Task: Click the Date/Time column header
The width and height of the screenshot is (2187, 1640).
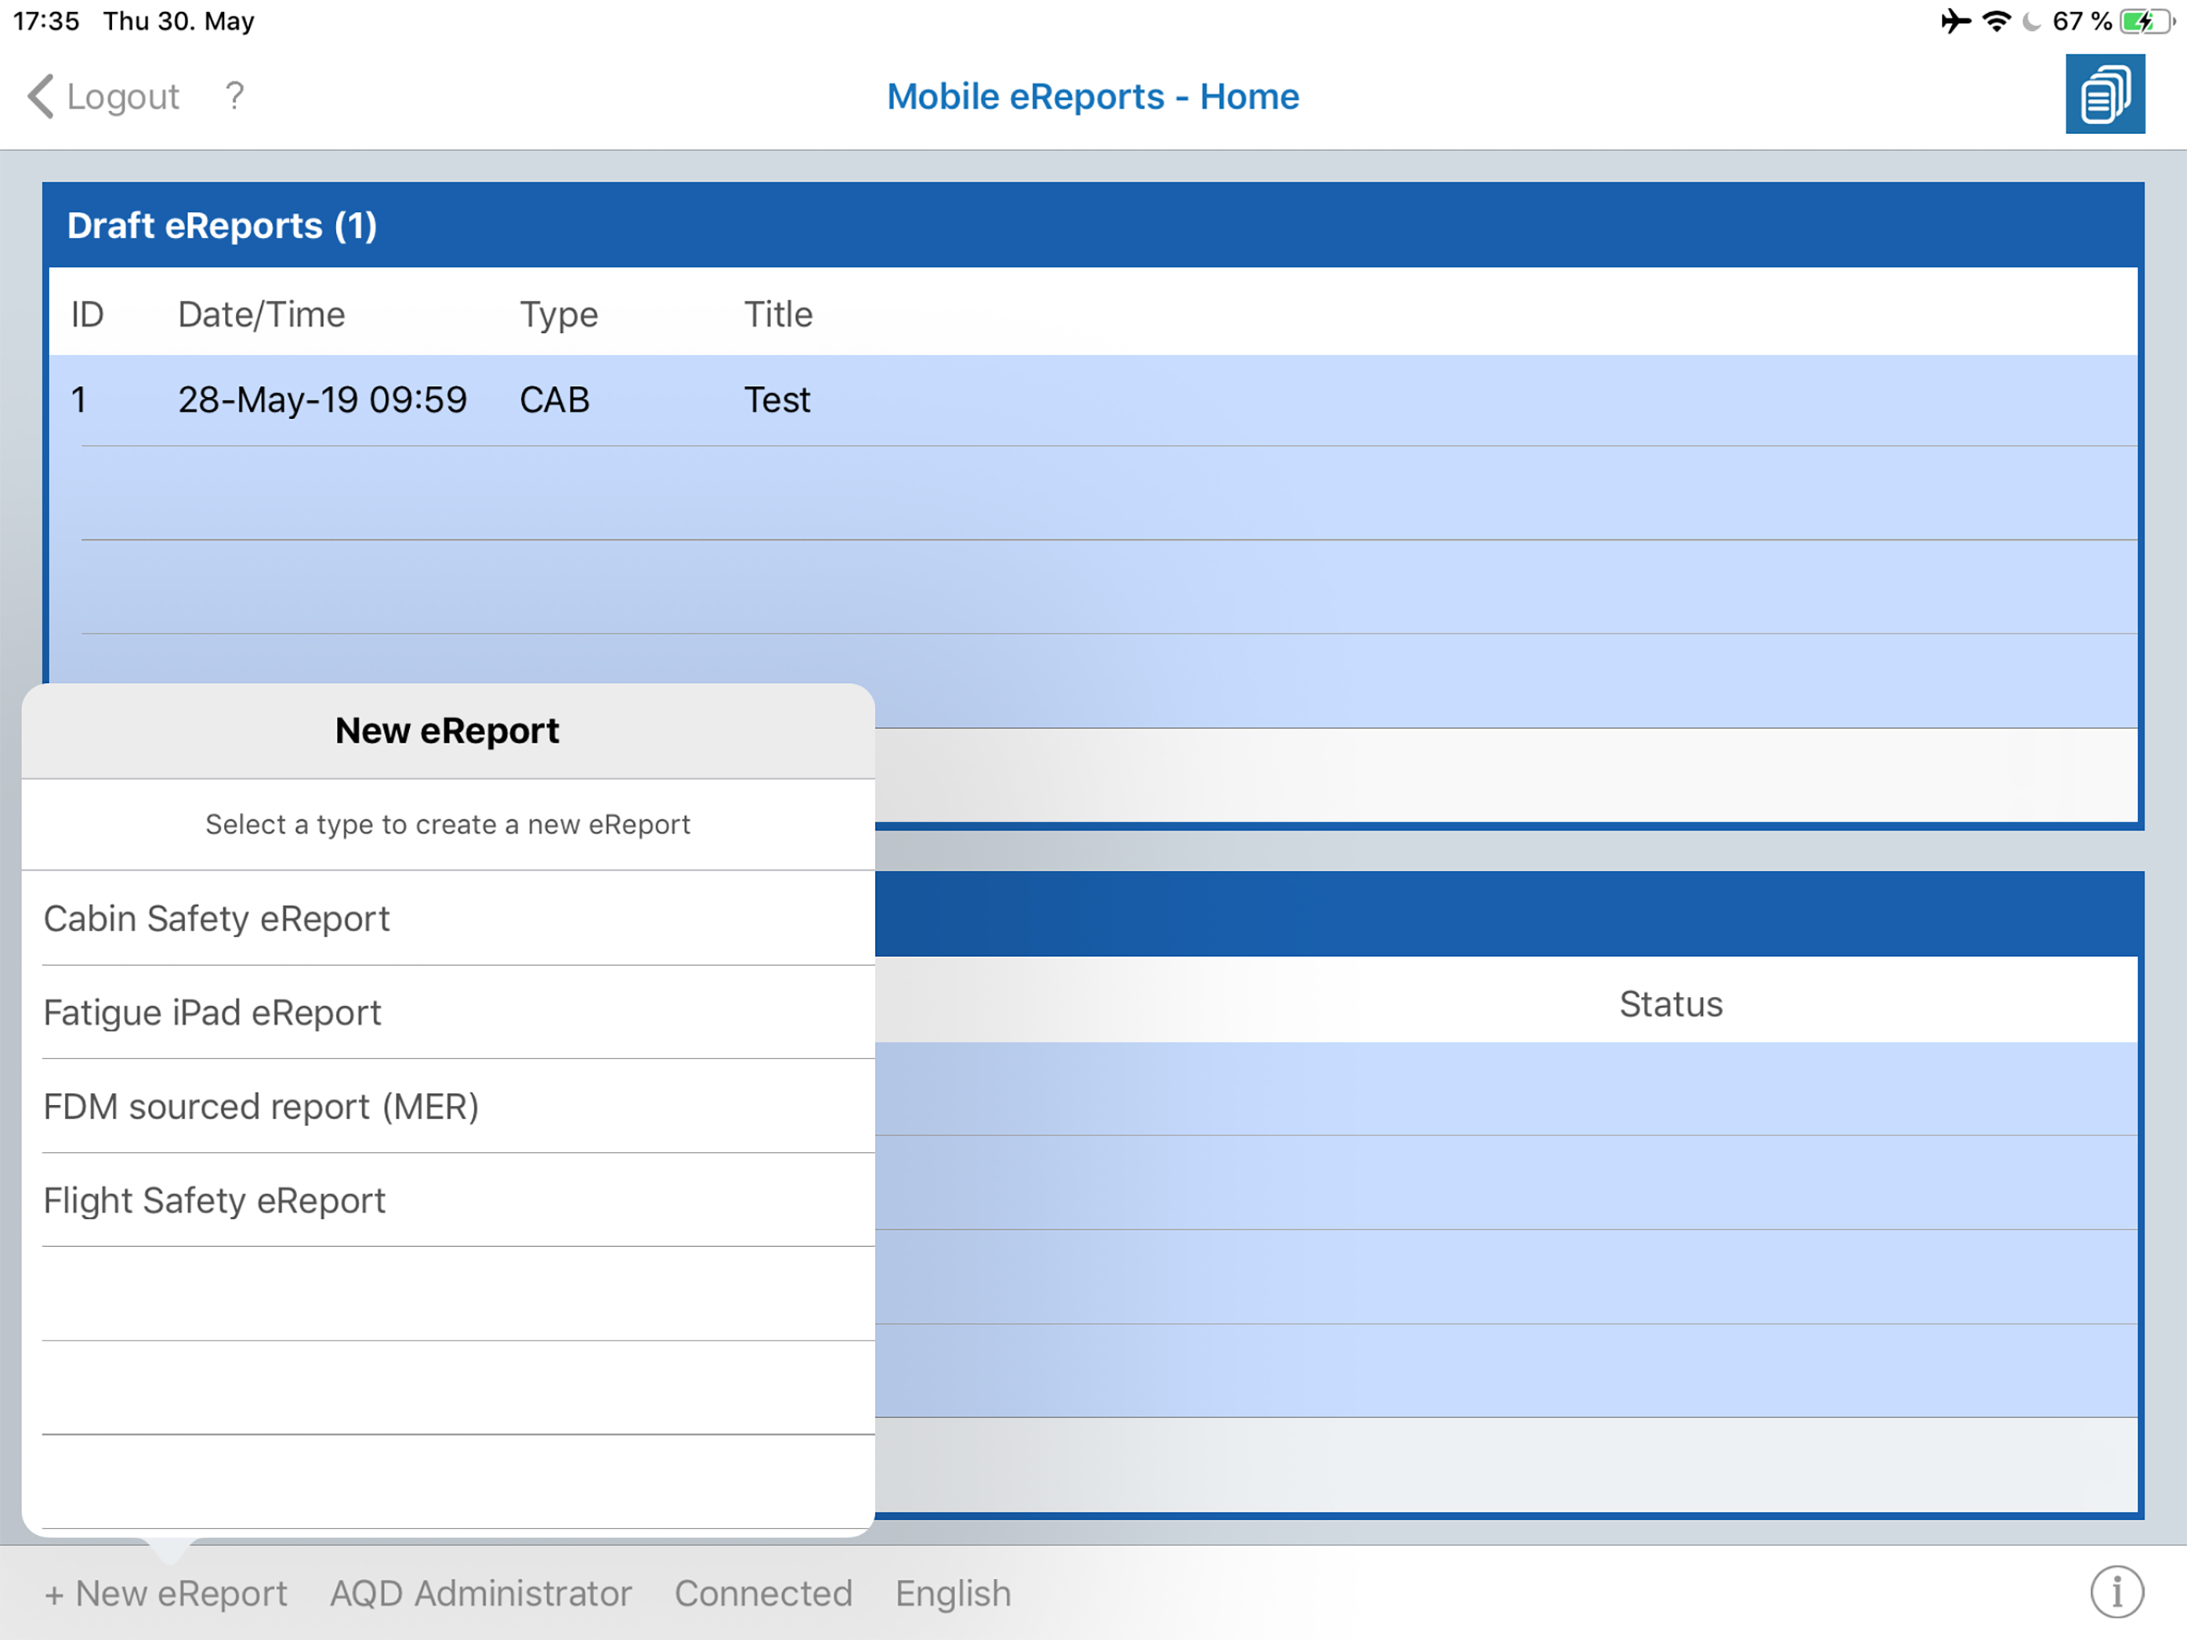Action: coord(261,315)
